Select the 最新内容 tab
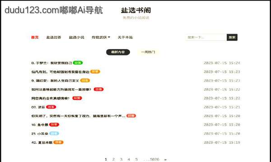 click(x=118, y=52)
